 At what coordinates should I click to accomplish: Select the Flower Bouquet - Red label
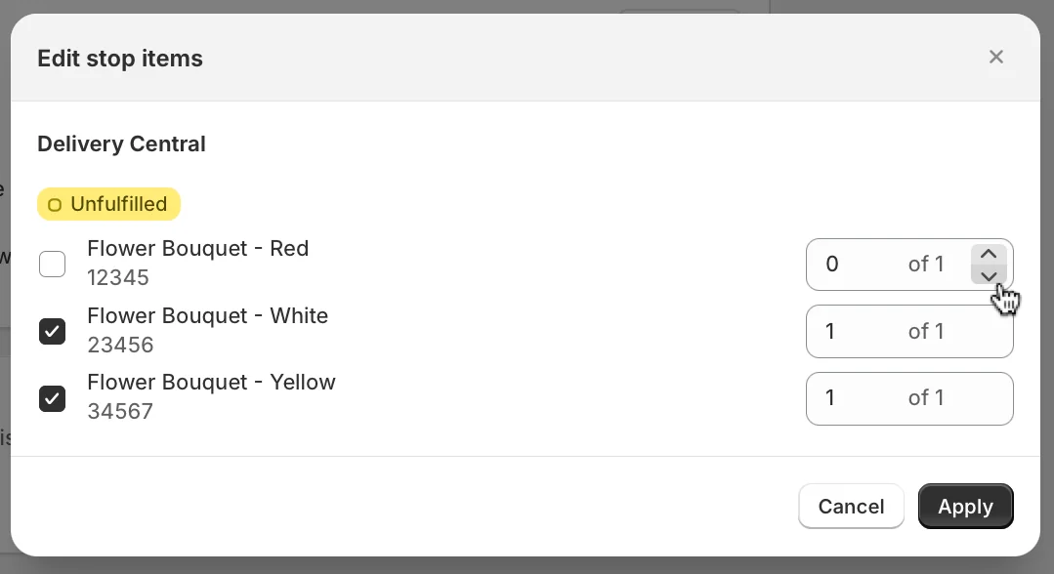pos(197,249)
